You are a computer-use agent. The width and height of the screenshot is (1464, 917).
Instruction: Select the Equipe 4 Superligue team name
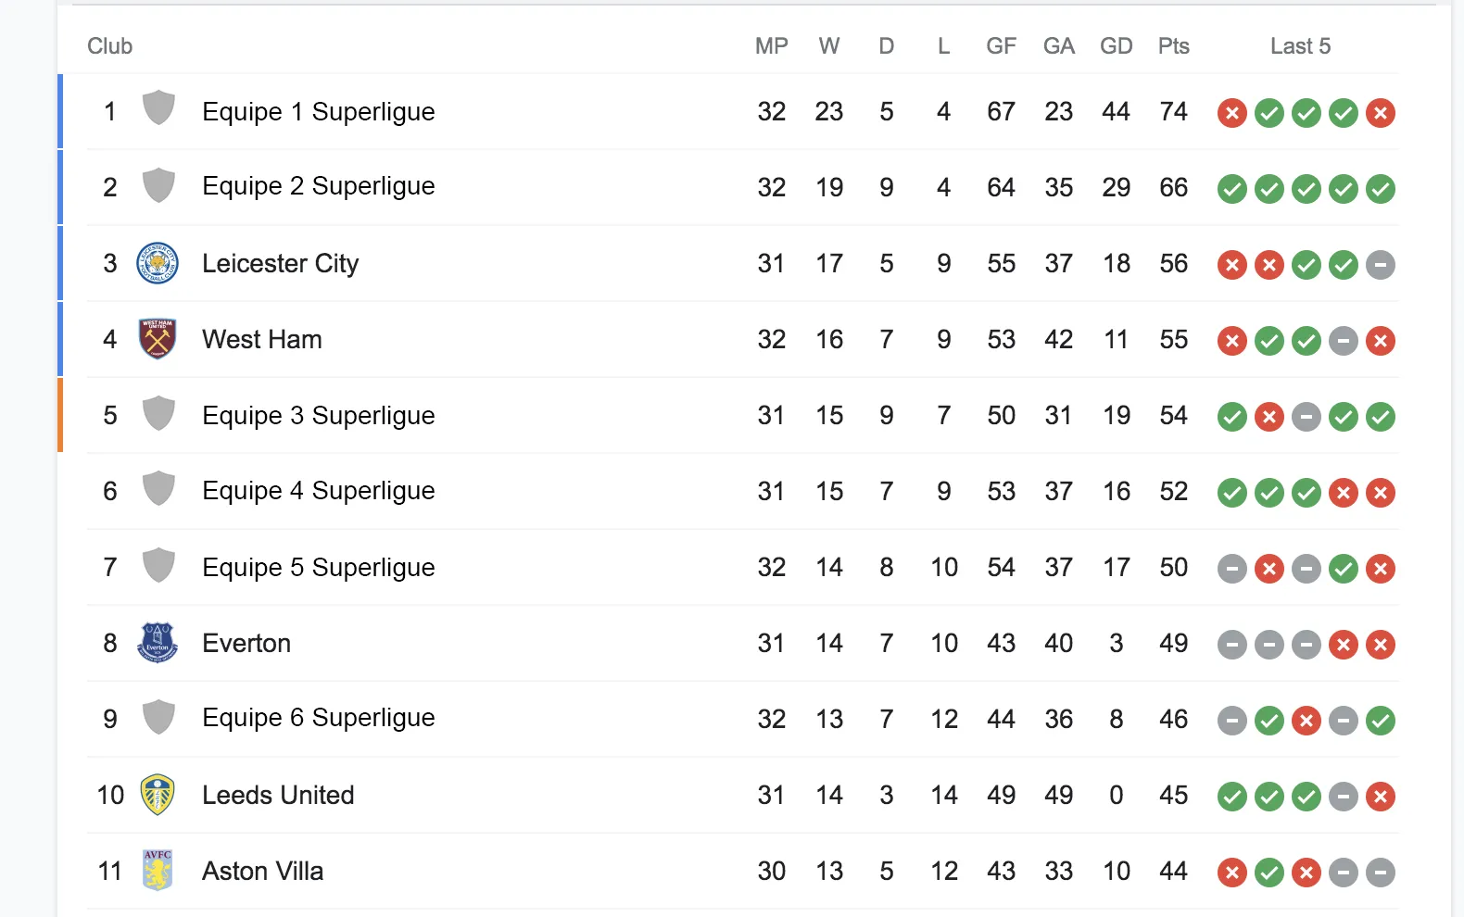tap(318, 491)
